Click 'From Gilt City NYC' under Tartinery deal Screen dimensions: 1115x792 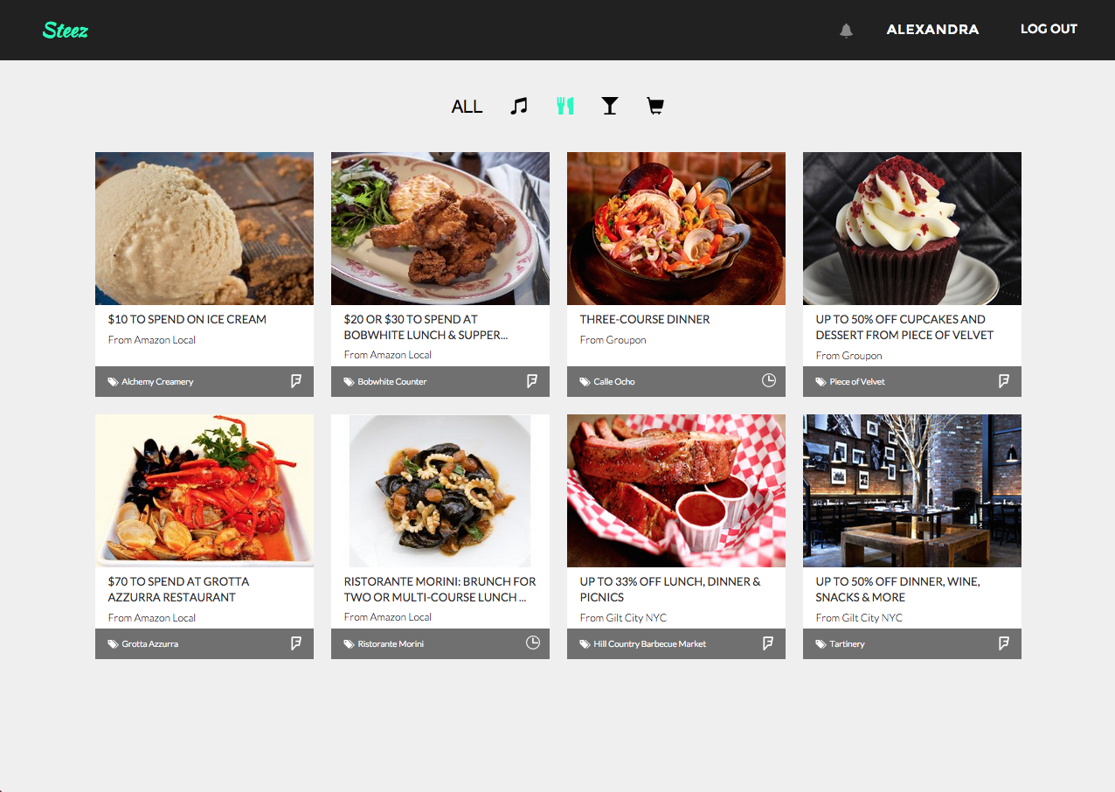click(859, 618)
